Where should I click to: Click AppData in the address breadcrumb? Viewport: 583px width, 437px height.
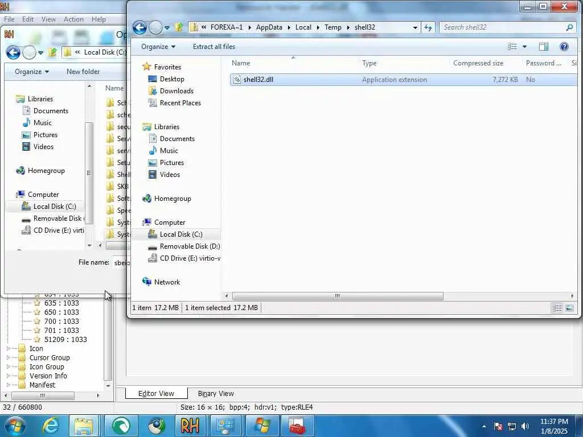point(269,27)
